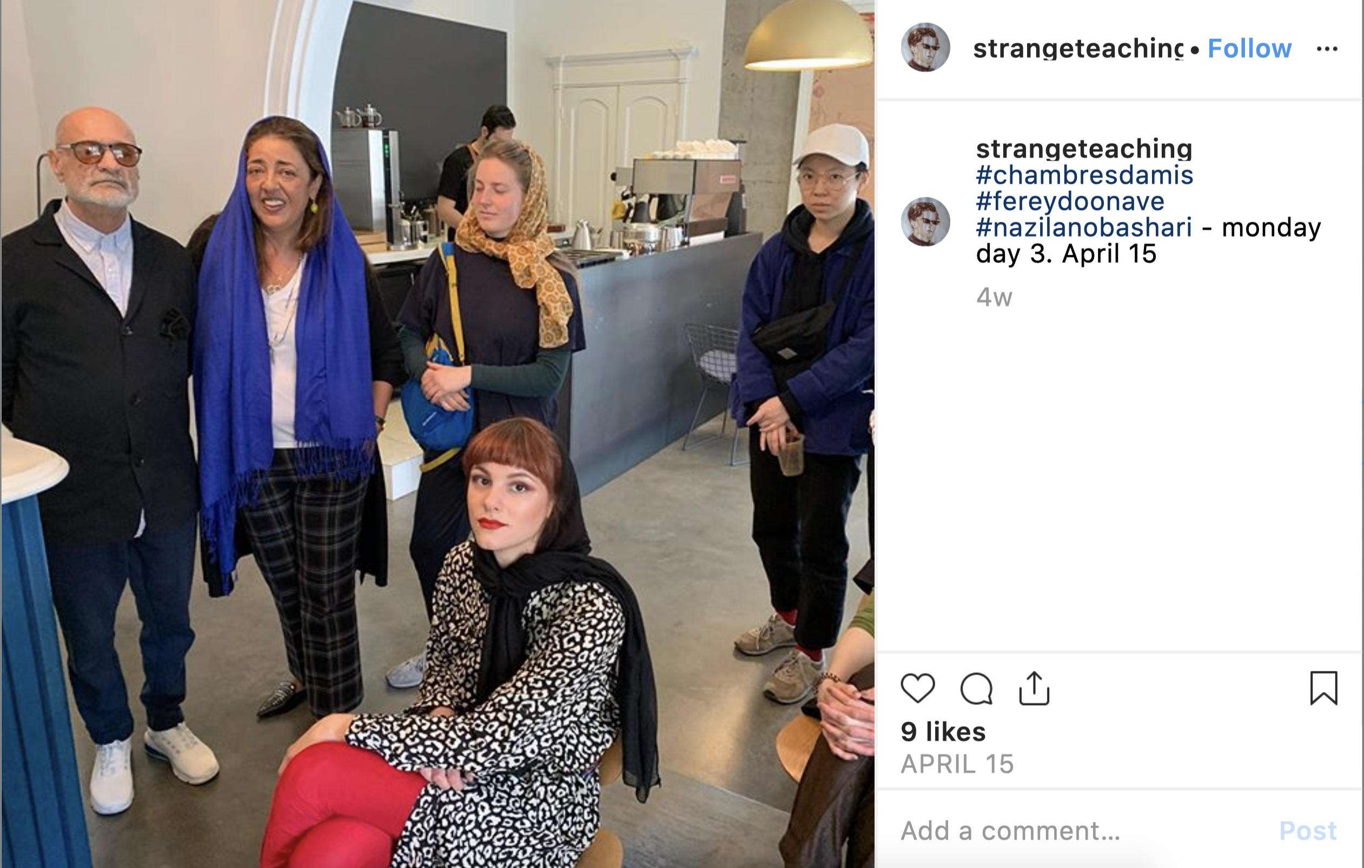Click the caption profile avatar
This screenshot has height=868, width=1364.
[925, 222]
